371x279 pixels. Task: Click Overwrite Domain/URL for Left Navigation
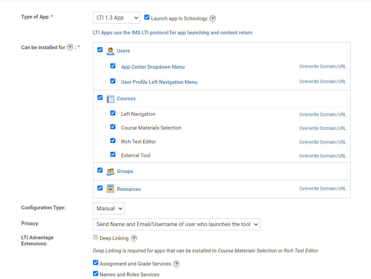point(322,114)
